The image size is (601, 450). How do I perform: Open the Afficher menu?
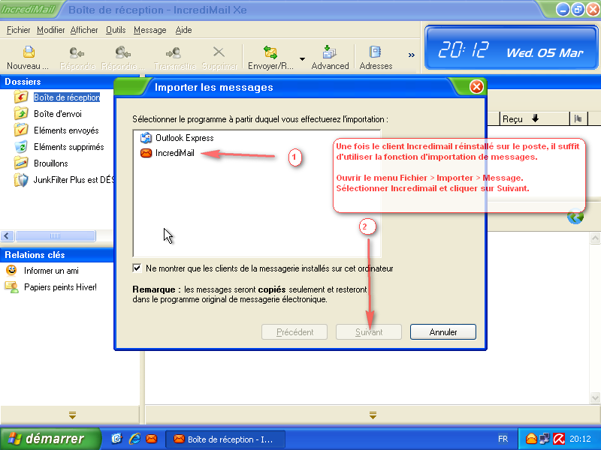(x=84, y=30)
